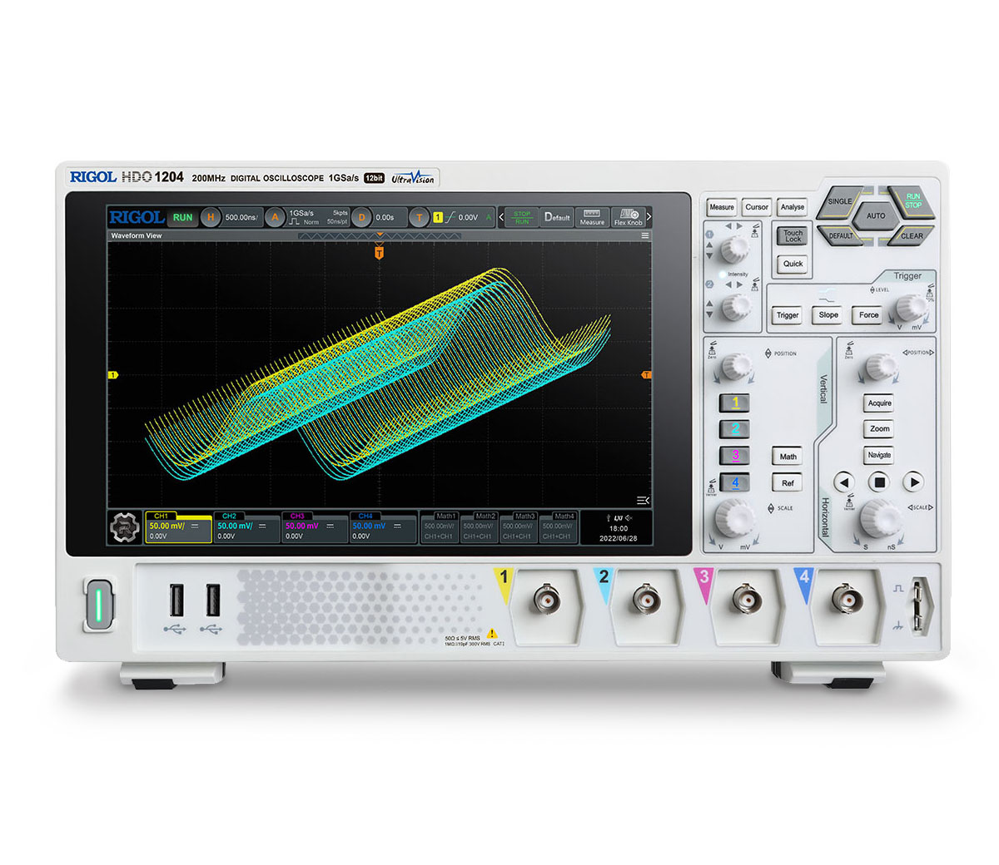The width and height of the screenshot is (999, 865).
Task: Toggle the channel 4 key
Action: tap(734, 482)
